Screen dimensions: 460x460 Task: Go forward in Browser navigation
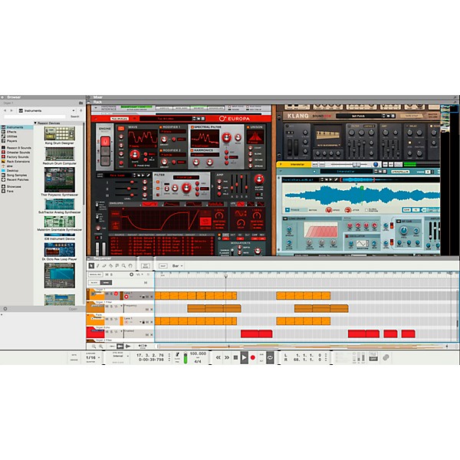tap(11, 110)
